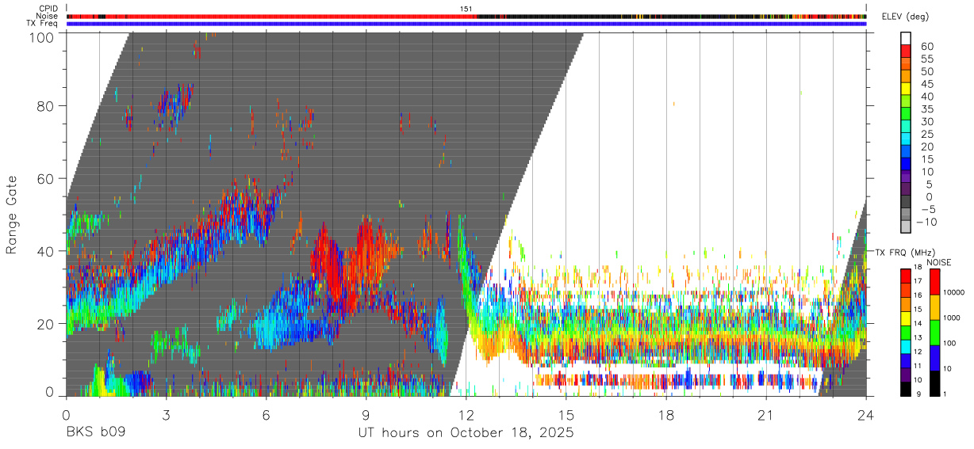Click the 'UT hours on October 18, 2025' axis title
Screen dimensions: 974x449
pos(465,432)
